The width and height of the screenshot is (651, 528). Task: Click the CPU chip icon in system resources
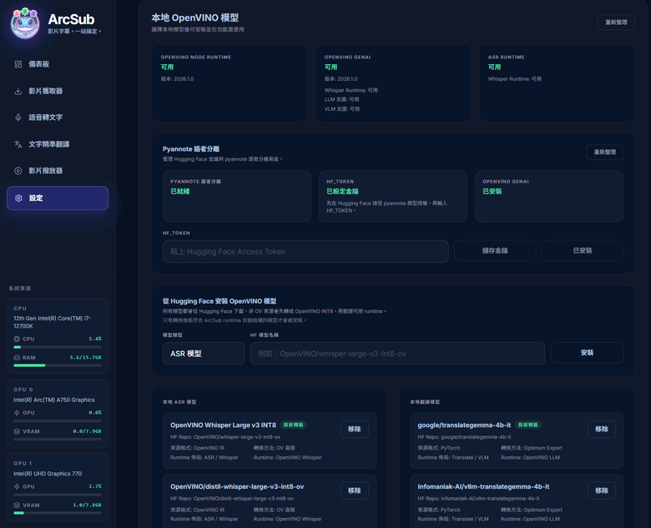(x=17, y=339)
